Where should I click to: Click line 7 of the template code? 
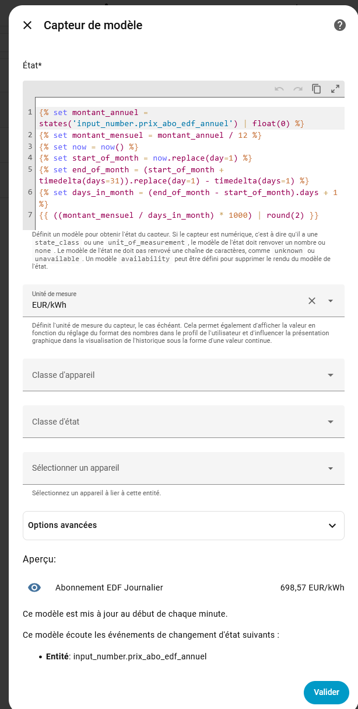pyautogui.click(x=178, y=216)
